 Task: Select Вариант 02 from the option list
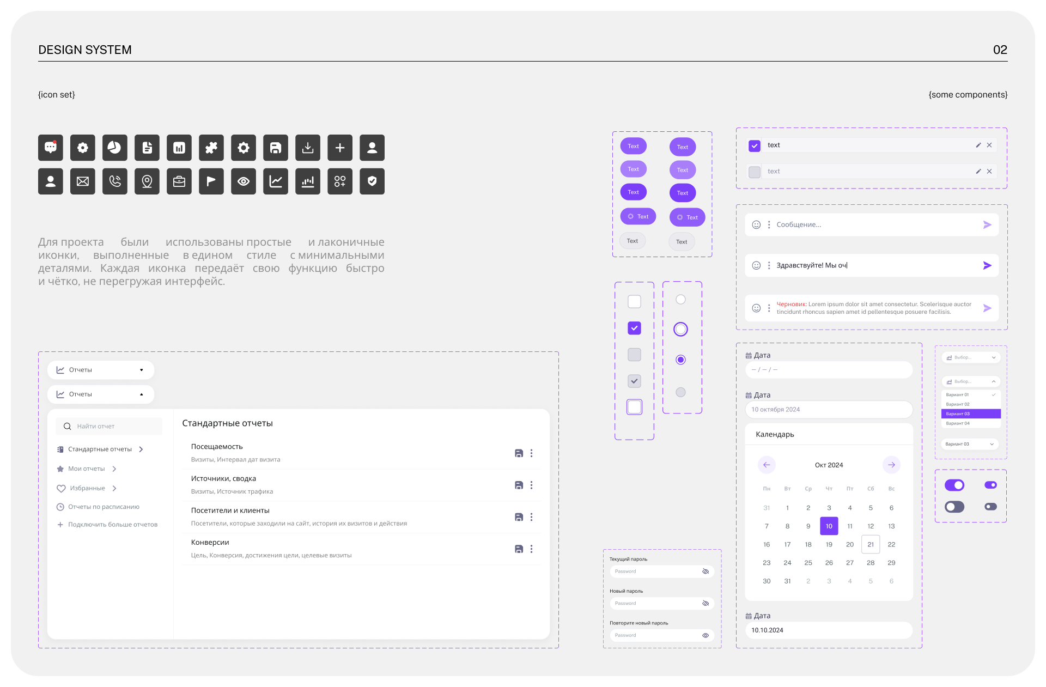(958, 404)
